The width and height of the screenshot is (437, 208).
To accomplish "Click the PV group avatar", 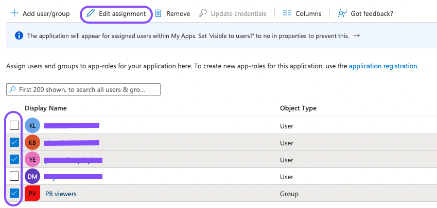I will tap(32, 193).
